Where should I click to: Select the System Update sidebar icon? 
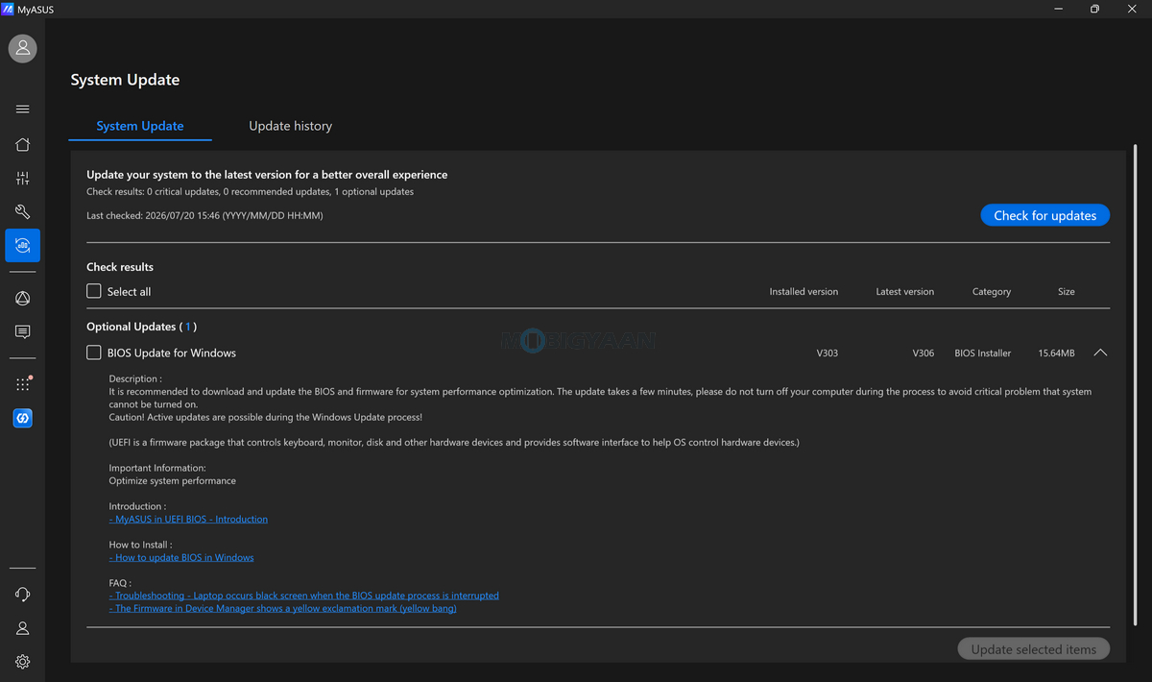(23, 245)
